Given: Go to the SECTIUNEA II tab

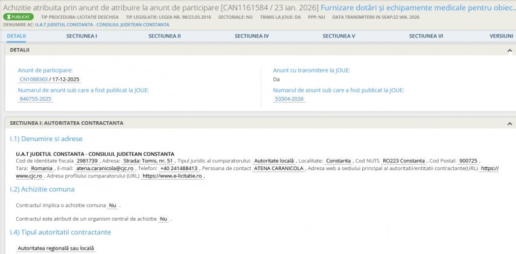Looking at the screenshot, I should (x=164, y=36).
